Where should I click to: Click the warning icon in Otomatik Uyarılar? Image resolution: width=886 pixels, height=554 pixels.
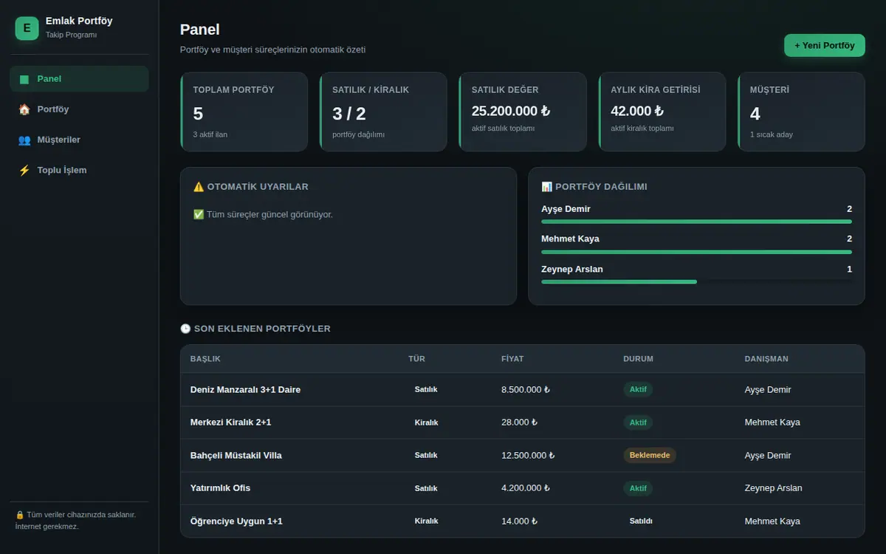click(x=199, y=187)
